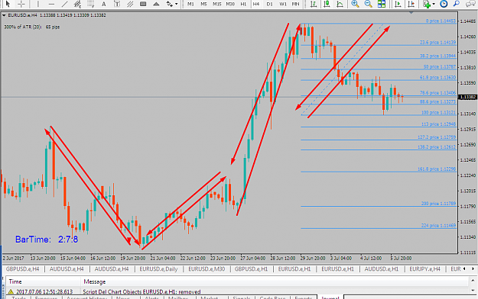Click the chart shift triangle marker
Viewport: 478px width, 299px height.
pyautogui.click(x=411, y=13)
